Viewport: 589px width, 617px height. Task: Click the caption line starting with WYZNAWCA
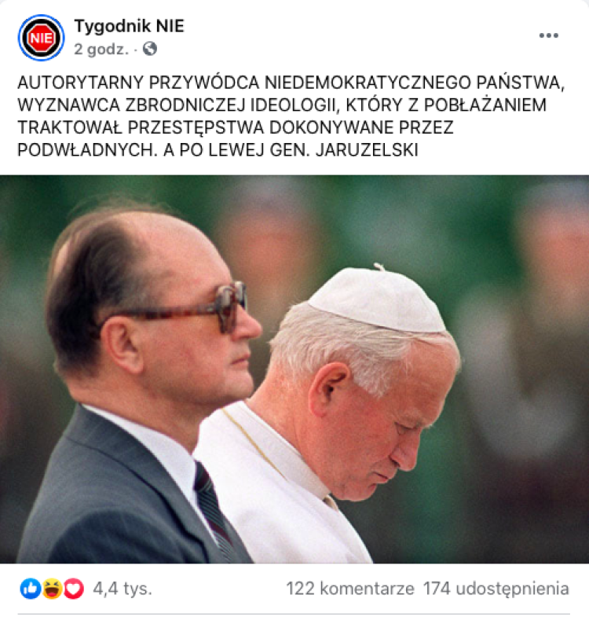282,105
